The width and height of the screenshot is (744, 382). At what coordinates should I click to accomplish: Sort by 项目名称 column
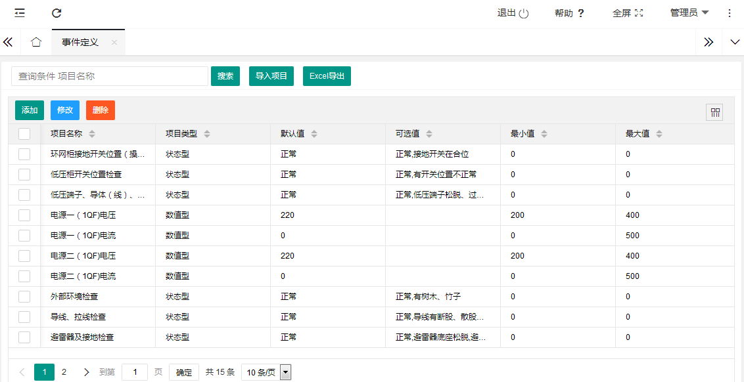[92, 134]
